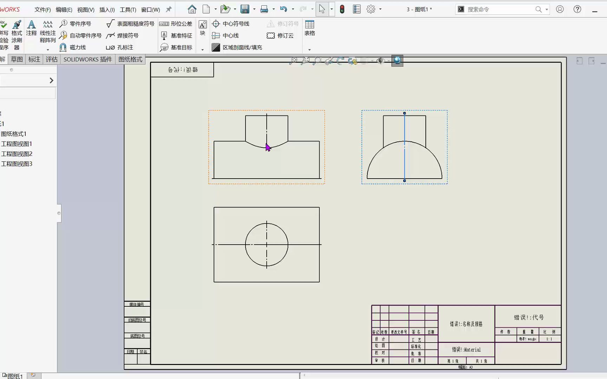The image size is (607, 379).
Task: Insert a Weld Symbol (焊接符号)
Action: click(122, 35)
